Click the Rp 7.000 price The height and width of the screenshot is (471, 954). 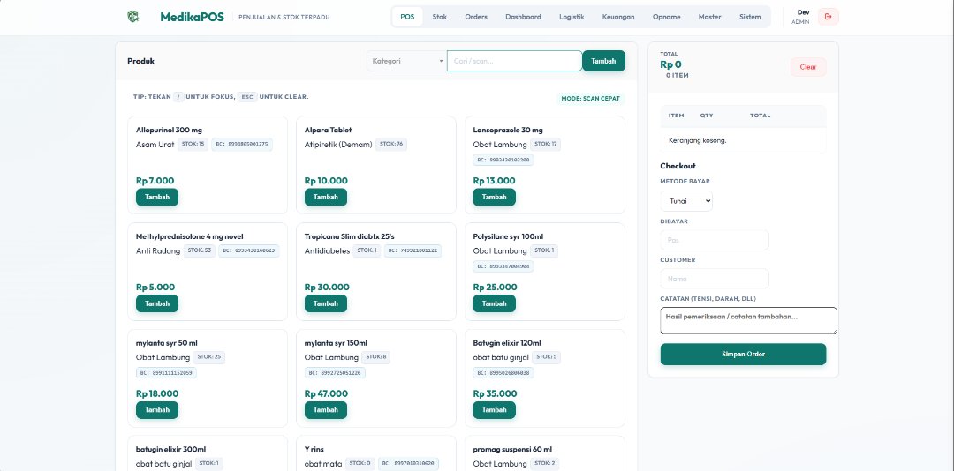(x=155, y=181)
